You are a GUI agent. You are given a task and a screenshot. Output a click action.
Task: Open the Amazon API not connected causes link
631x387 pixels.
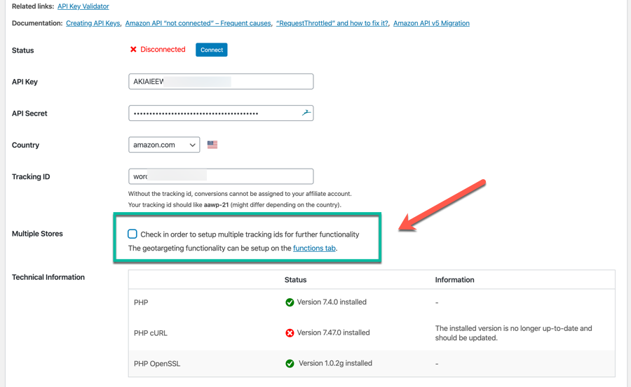(x=198, y=23)
